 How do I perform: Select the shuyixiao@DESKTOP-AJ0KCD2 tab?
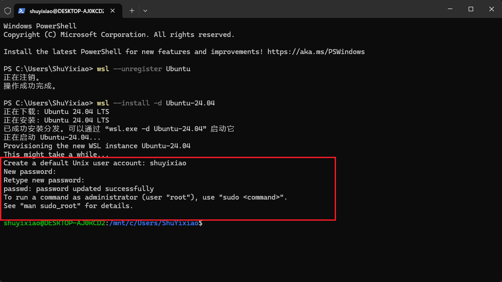coord(68,11)
